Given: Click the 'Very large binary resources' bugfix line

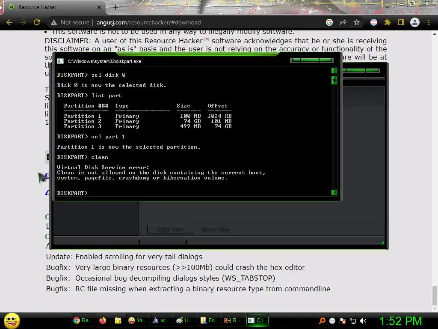Looking at the screenshot, I should click(x=175, y=267).
